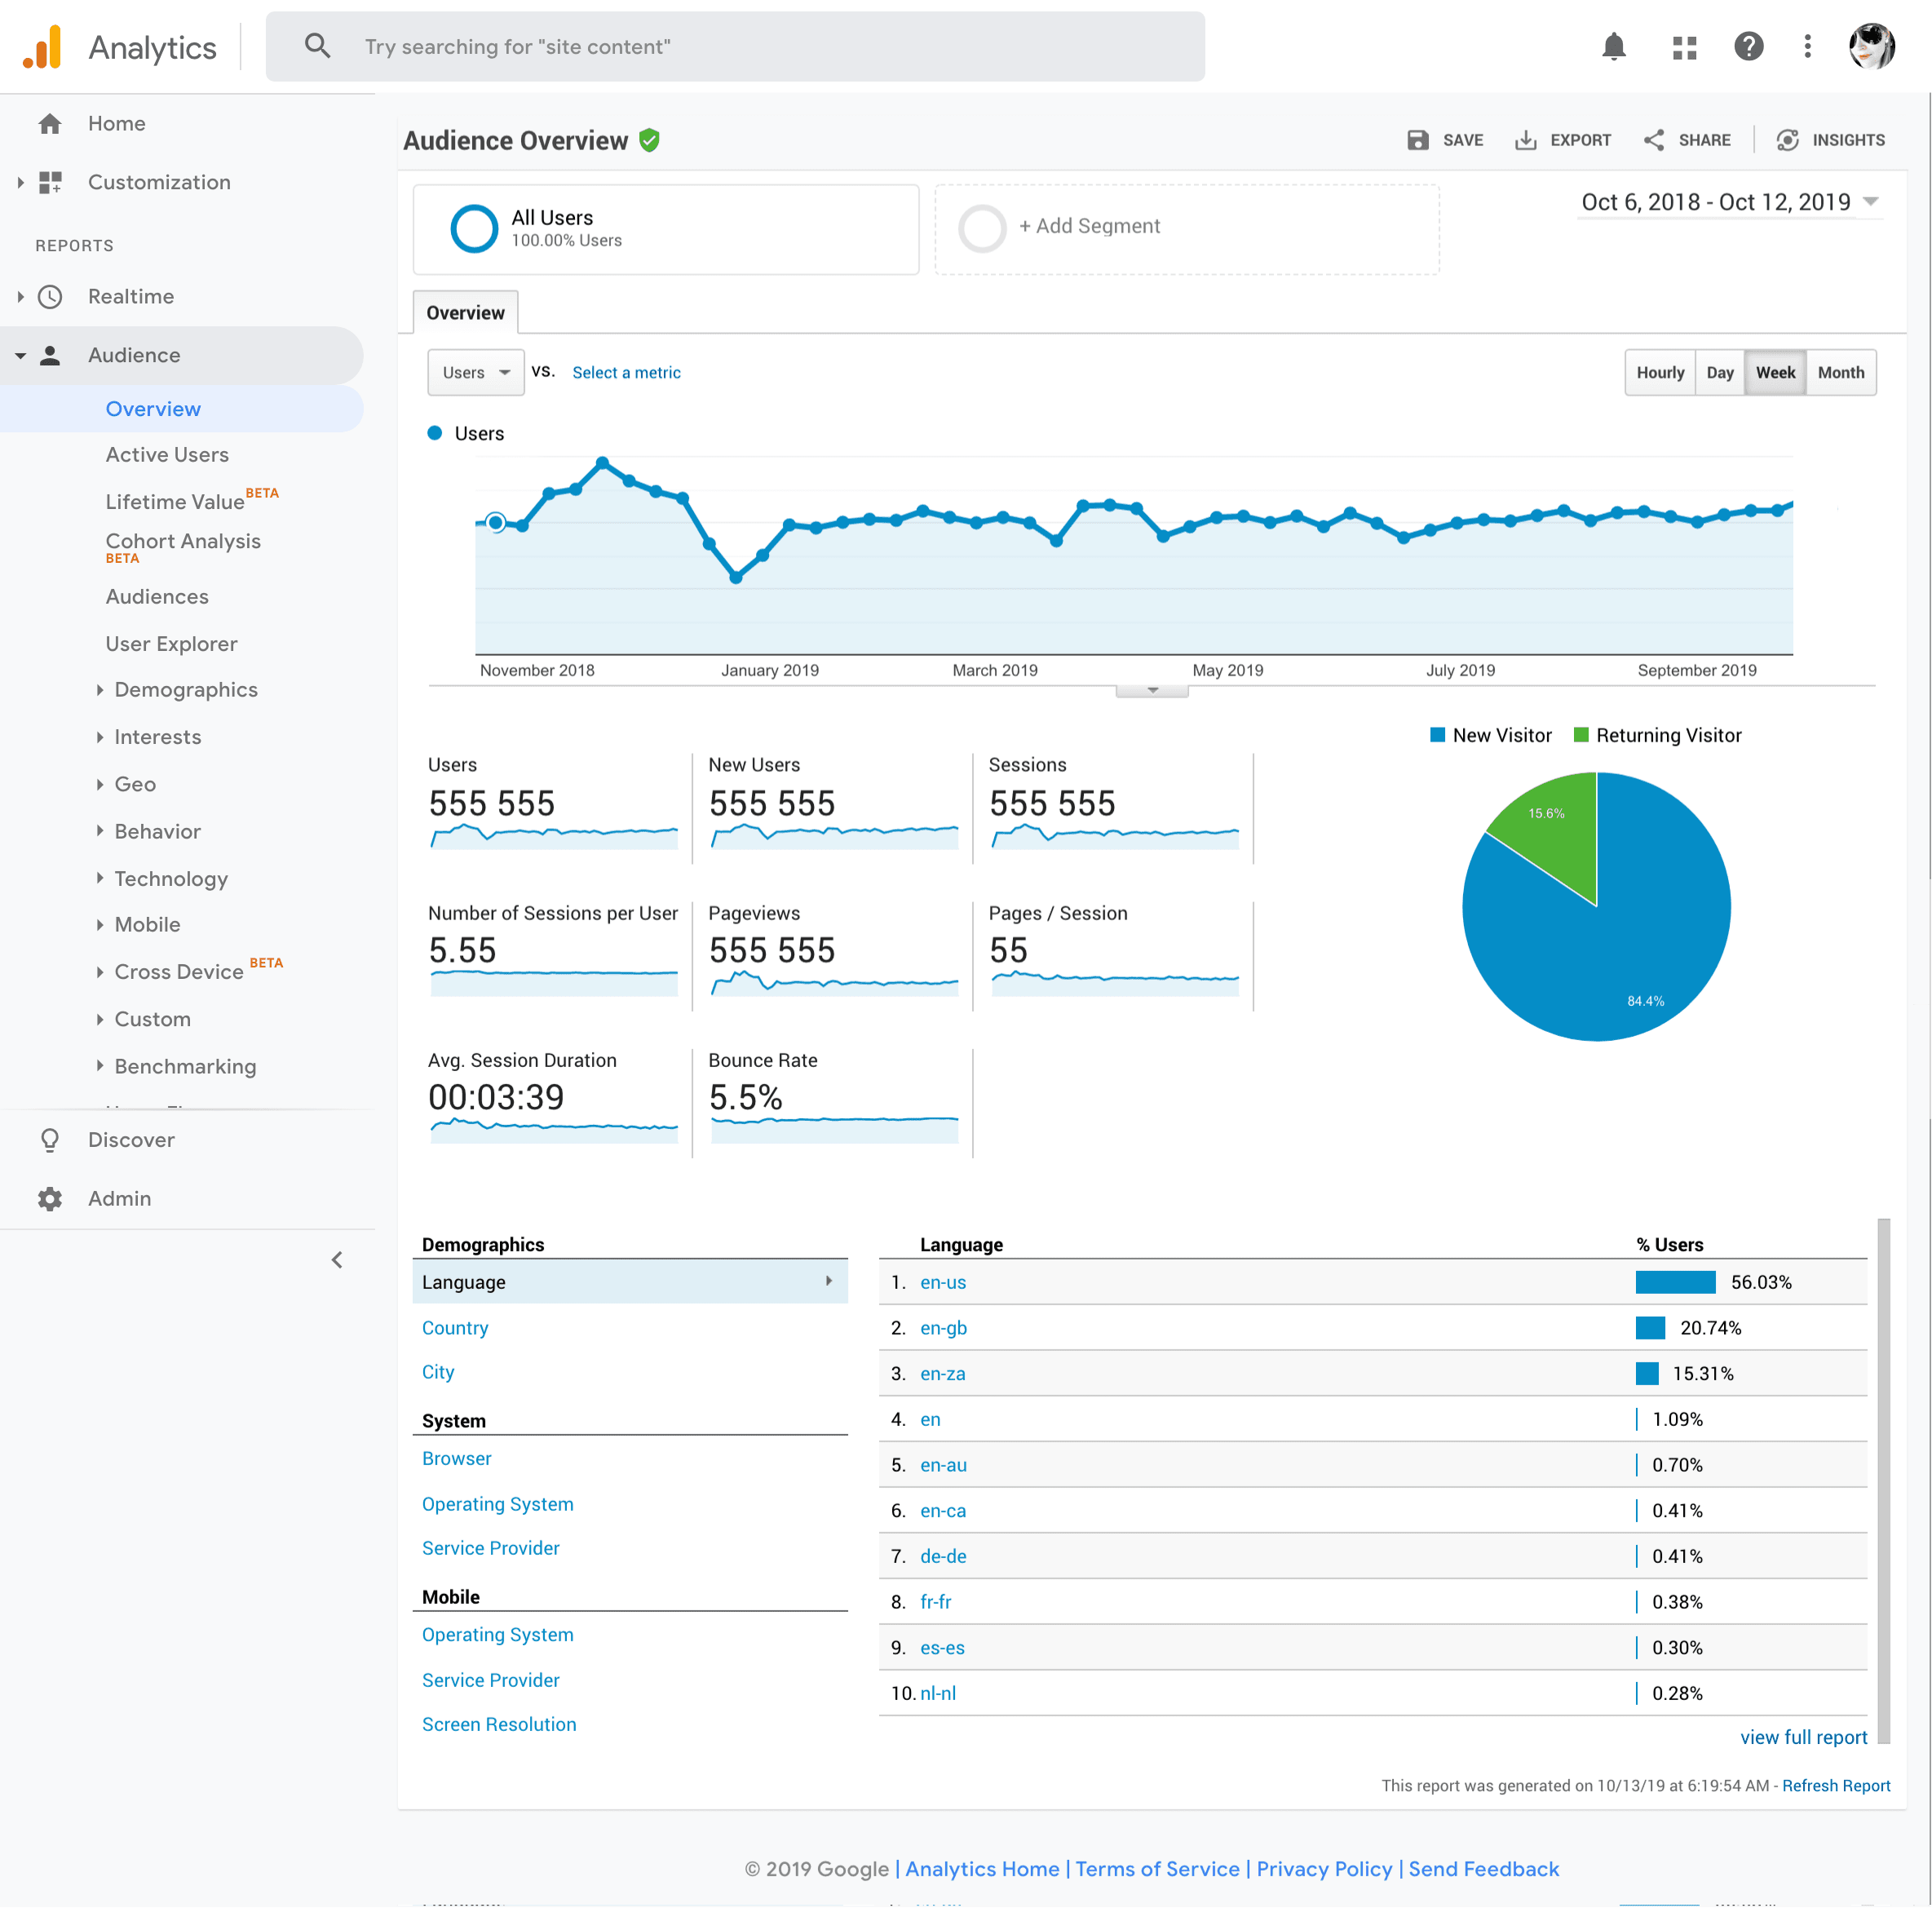The height and width of the screenshot is (1908, 1932).
Task: Click the notifications bell icon
Action: 1612,46
